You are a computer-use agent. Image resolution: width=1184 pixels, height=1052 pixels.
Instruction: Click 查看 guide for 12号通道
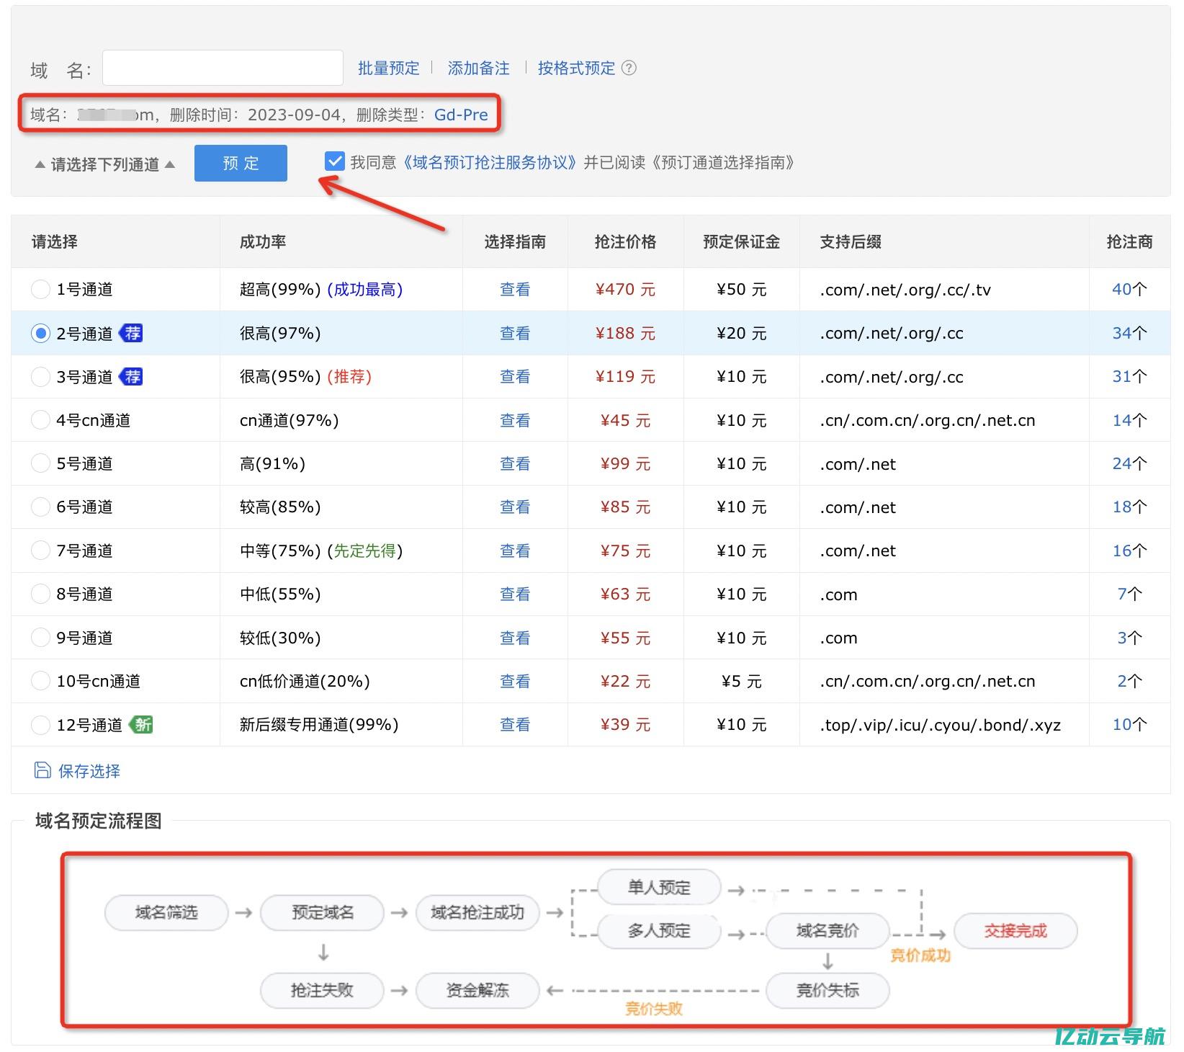click(x=515, y=724)
